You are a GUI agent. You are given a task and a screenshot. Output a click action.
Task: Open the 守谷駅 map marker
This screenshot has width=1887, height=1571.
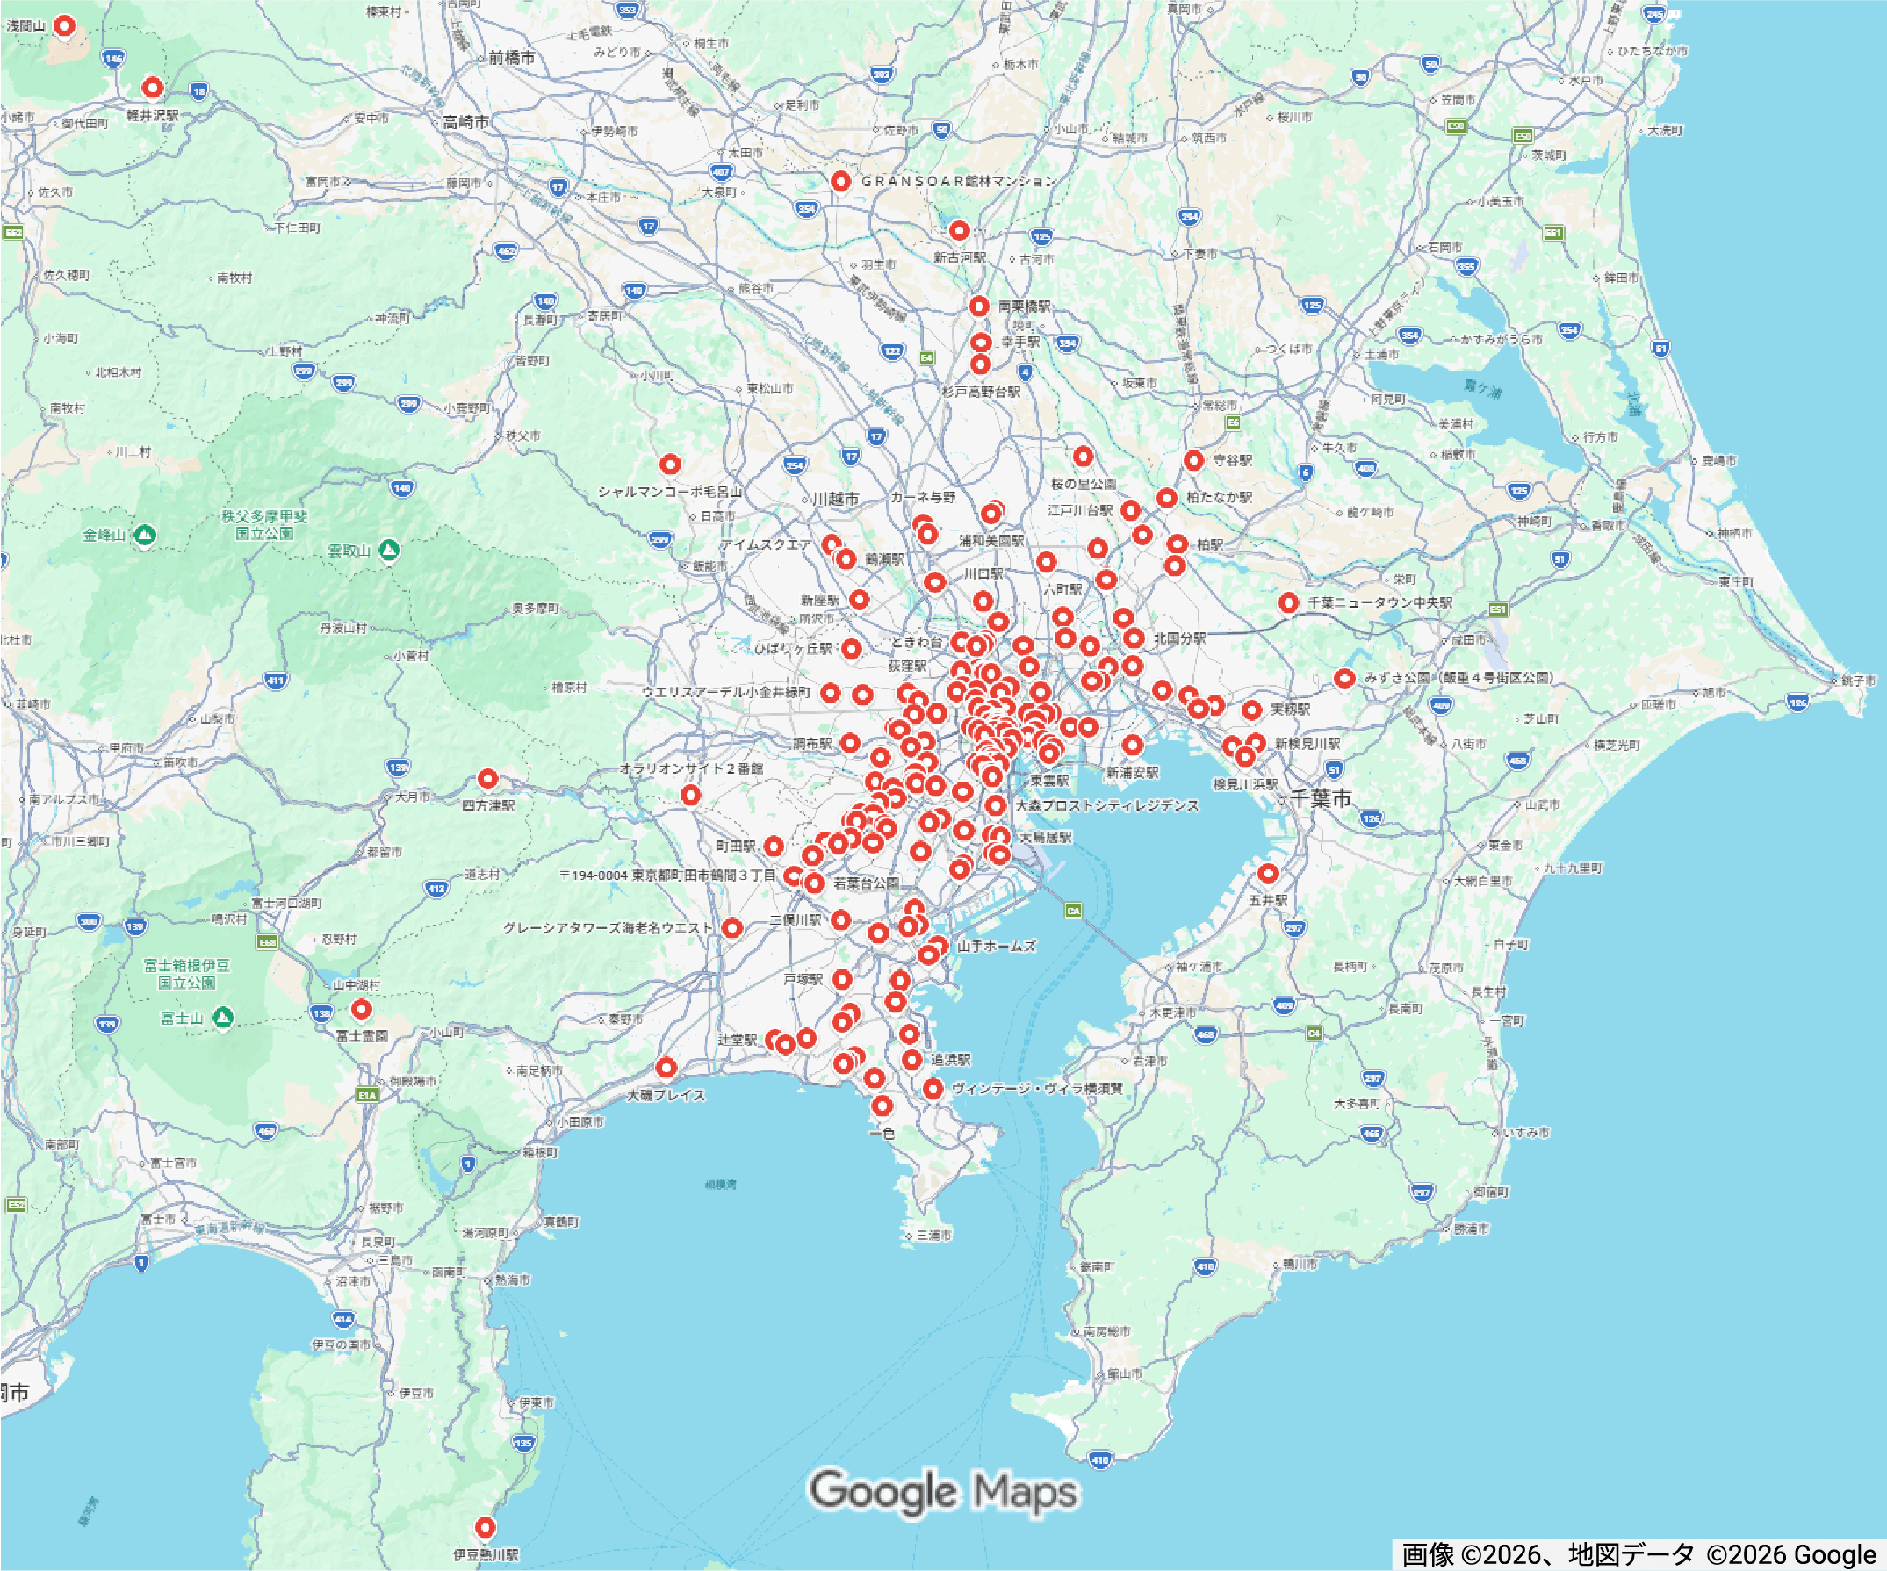[x=1193, y=460]
